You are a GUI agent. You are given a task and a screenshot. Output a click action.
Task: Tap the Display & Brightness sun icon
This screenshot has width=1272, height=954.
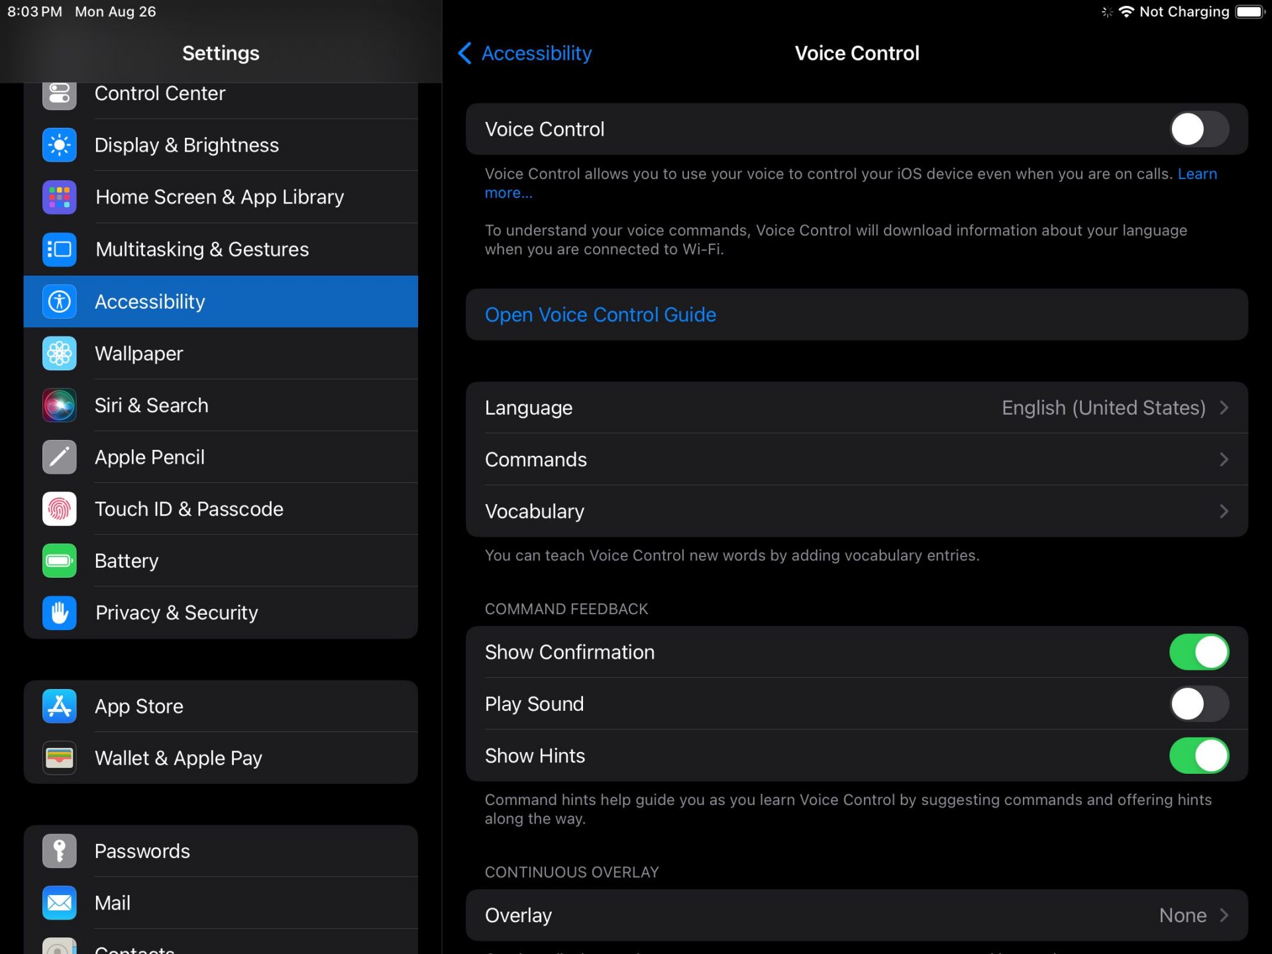(59, 145)
